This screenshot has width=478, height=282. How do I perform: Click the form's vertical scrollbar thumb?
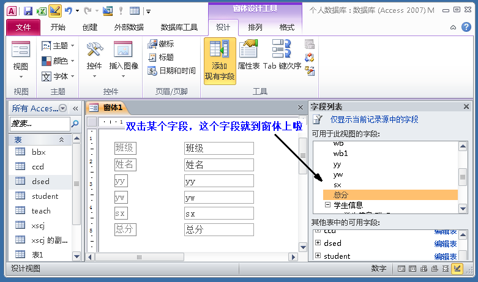(x=302, y=155)
